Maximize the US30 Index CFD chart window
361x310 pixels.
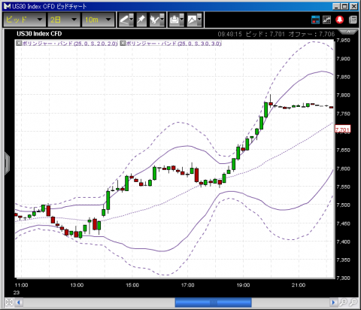pos(345,6)
